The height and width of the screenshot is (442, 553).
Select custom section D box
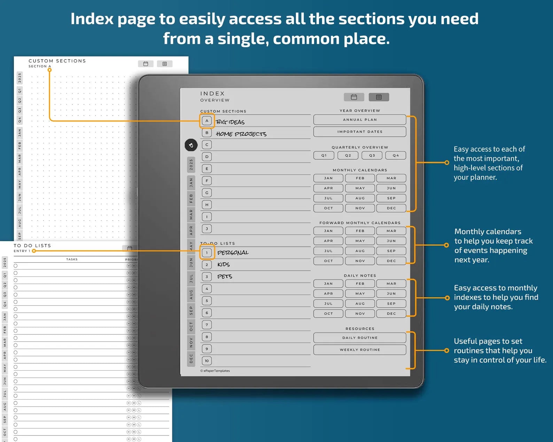(x=207, y=157)
